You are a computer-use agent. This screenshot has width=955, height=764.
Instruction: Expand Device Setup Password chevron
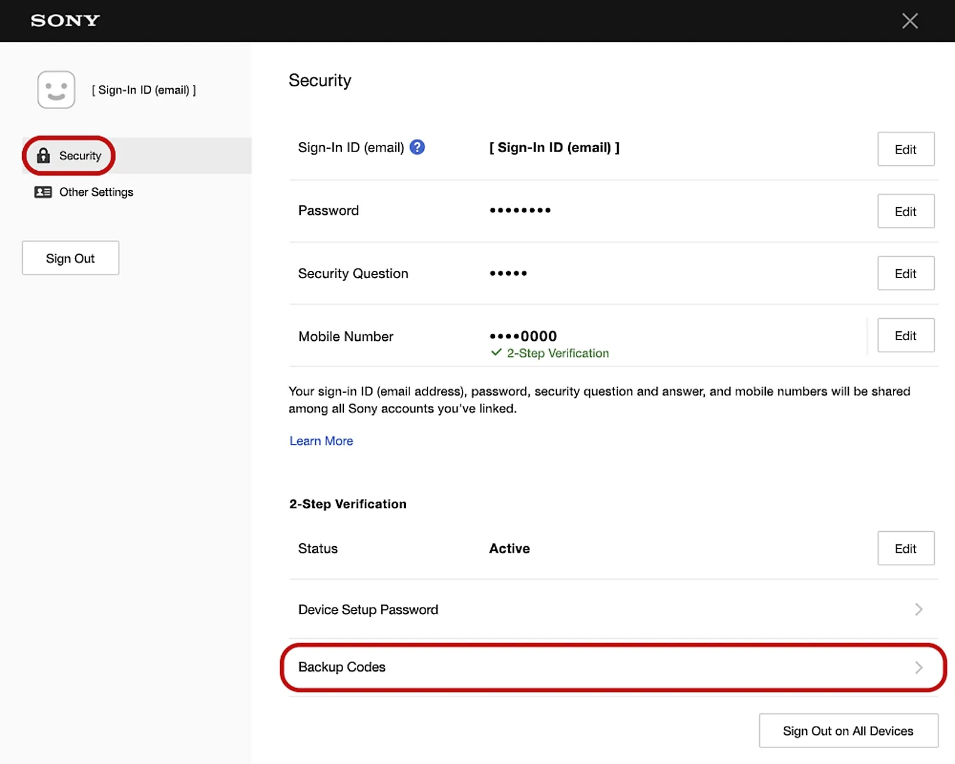tap(919, 609)
